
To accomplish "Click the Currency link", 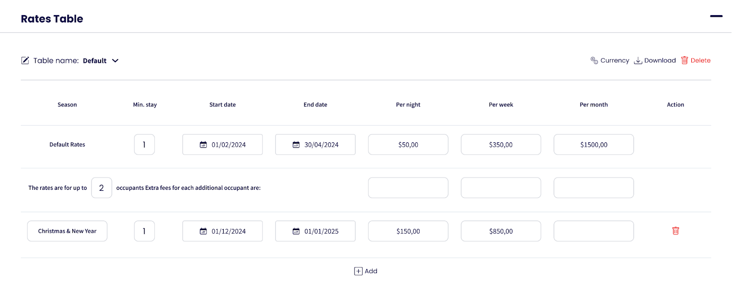I will (614, 60).
